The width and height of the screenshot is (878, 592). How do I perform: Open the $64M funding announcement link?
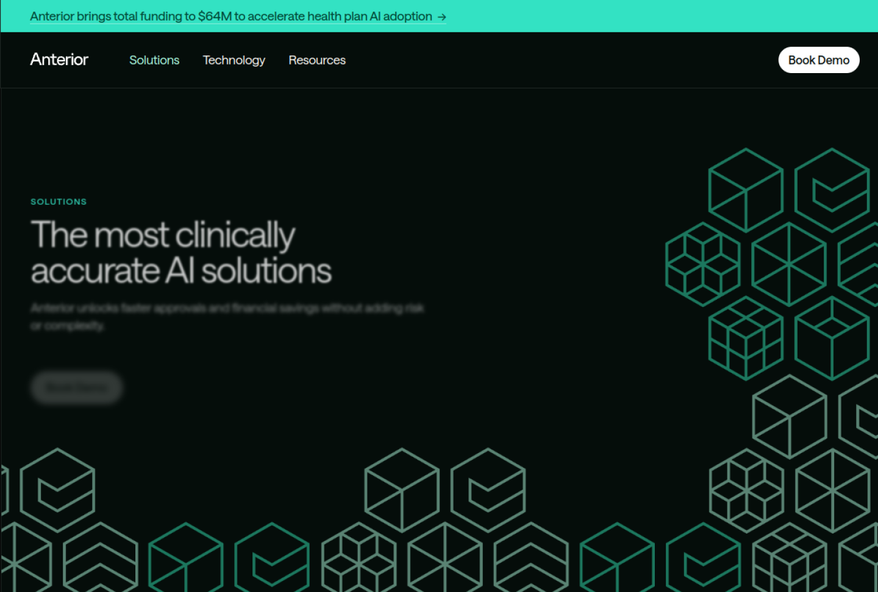pyautogui.click(x=238, y=16)
